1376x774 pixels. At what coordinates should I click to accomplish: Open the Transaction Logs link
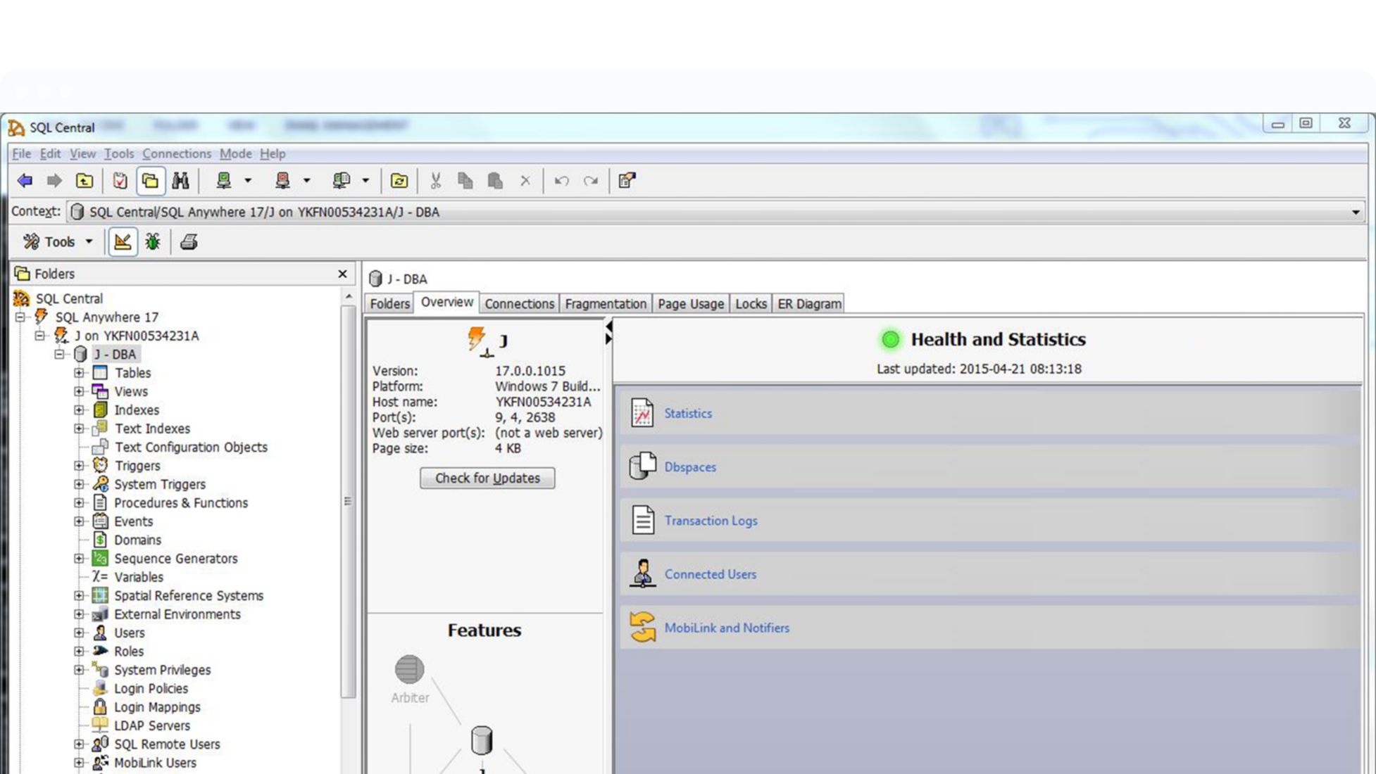click(x=711, y=521)
